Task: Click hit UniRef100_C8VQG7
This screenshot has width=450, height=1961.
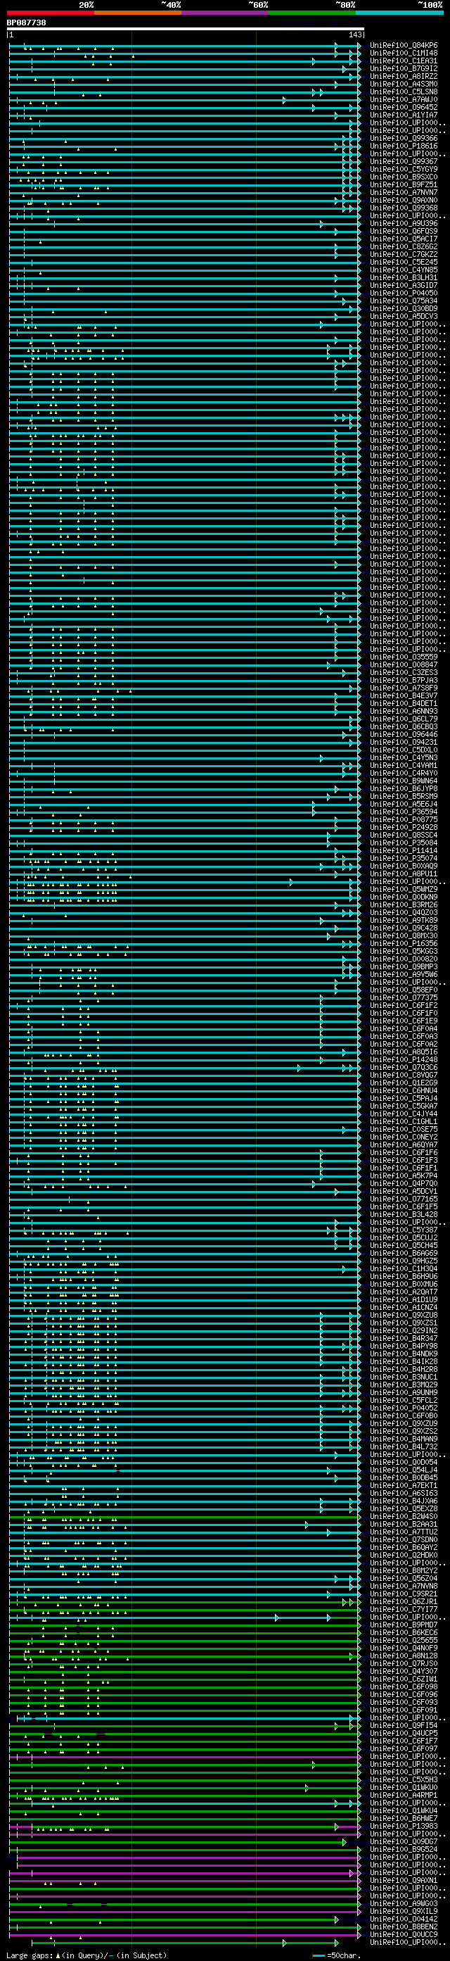Action: click(404, 1075)
